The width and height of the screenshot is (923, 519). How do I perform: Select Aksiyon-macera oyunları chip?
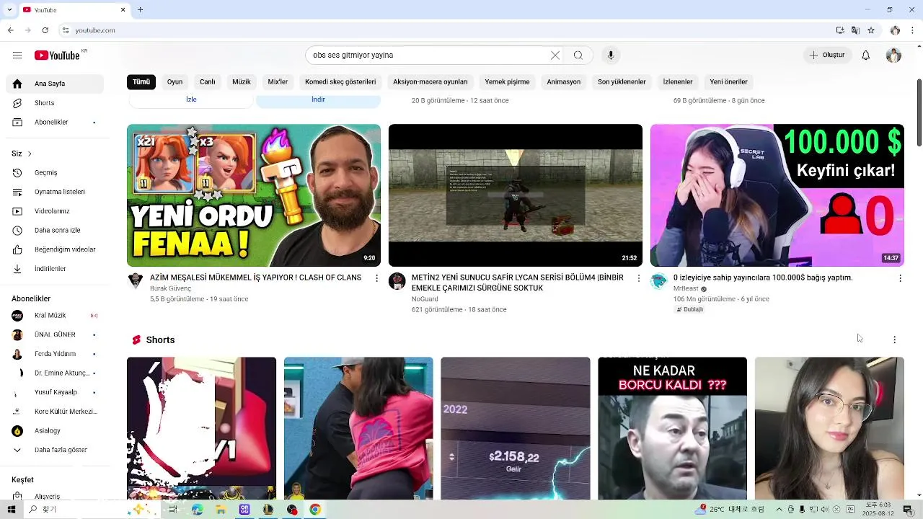(x=430, y=81)
